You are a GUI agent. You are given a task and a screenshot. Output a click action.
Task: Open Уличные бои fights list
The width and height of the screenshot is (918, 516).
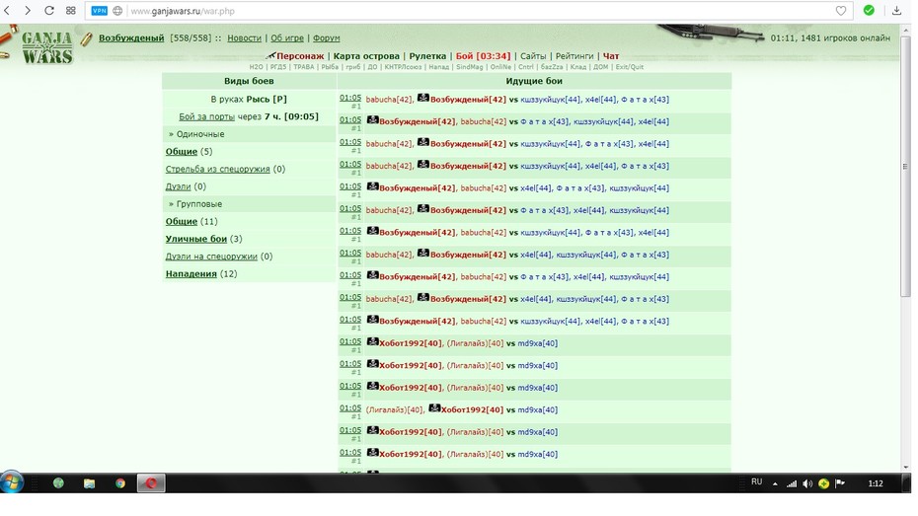196,239
